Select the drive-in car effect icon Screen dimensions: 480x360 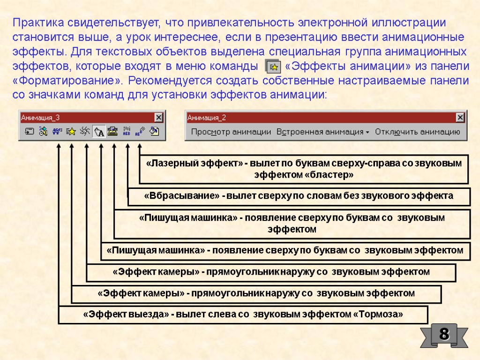tap(57, 132)
